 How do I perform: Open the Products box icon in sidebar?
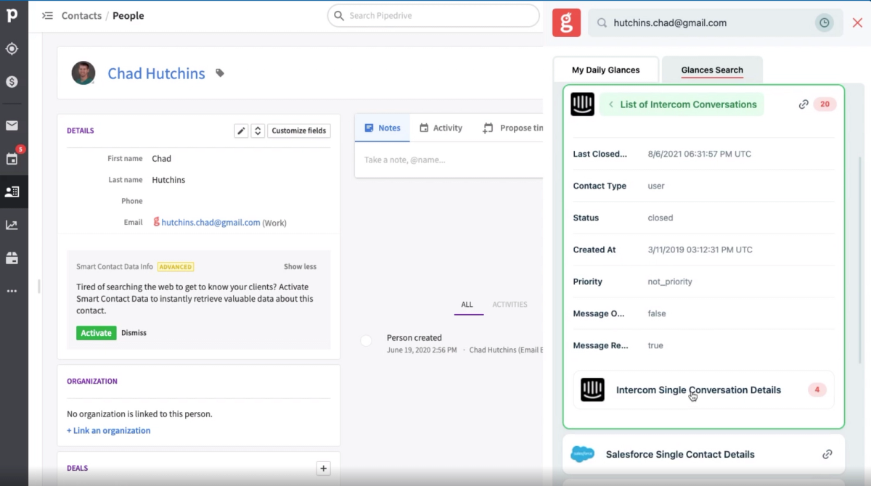[12, 258]
